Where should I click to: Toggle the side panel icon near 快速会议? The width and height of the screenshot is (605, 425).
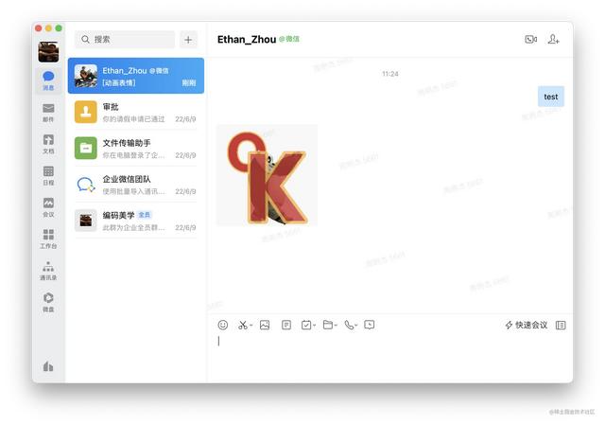(x=561, y=325)
